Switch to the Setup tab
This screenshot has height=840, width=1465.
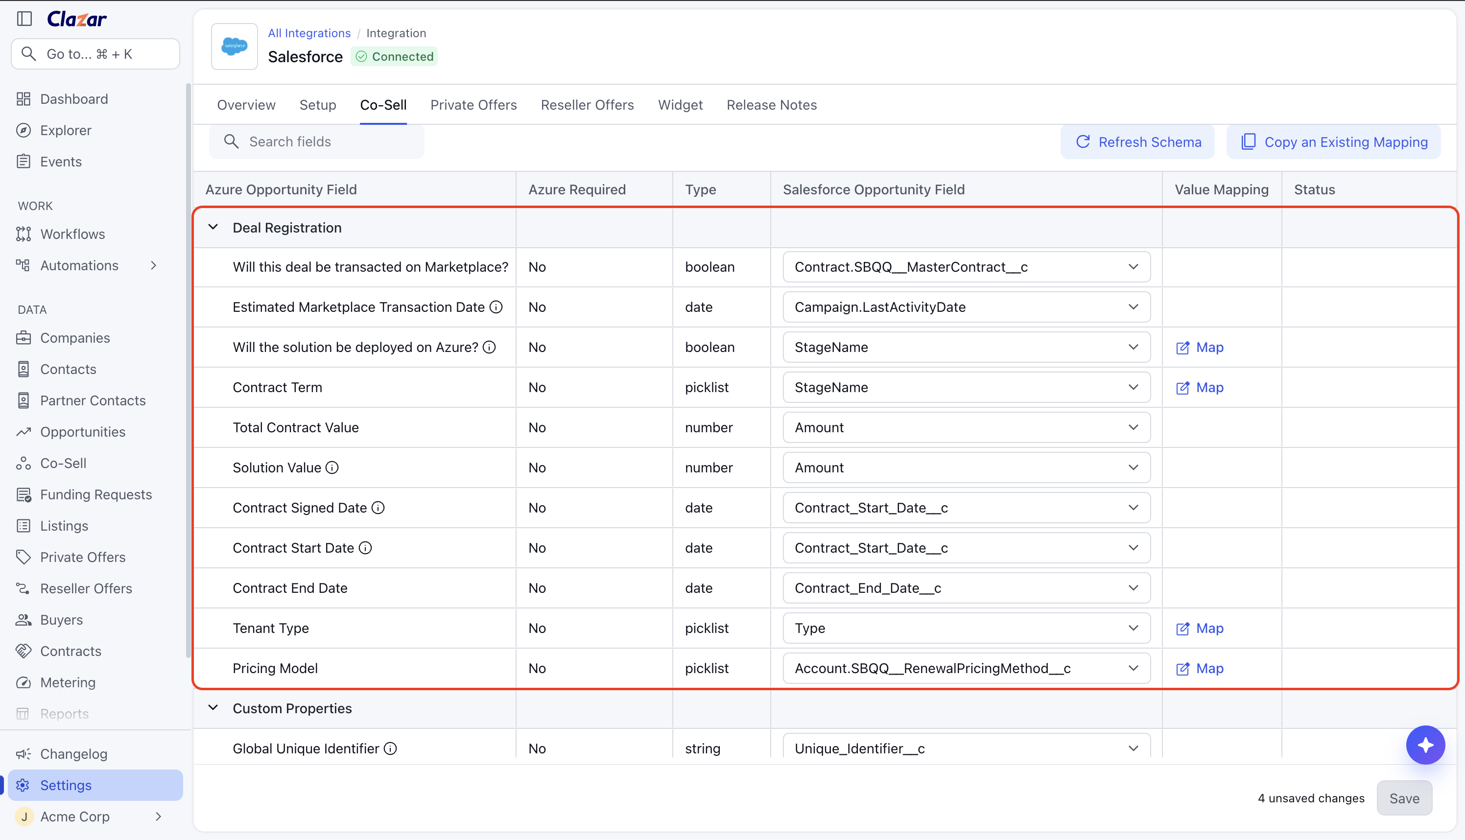click(x=318, y=105)
